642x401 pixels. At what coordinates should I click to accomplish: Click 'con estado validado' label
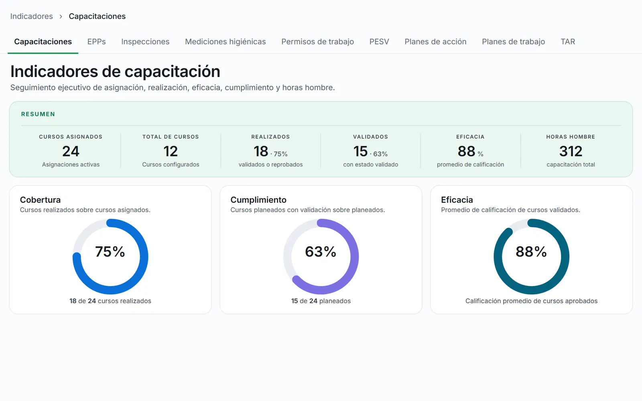371,164
